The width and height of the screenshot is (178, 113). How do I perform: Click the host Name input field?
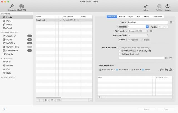coord(148,22)
